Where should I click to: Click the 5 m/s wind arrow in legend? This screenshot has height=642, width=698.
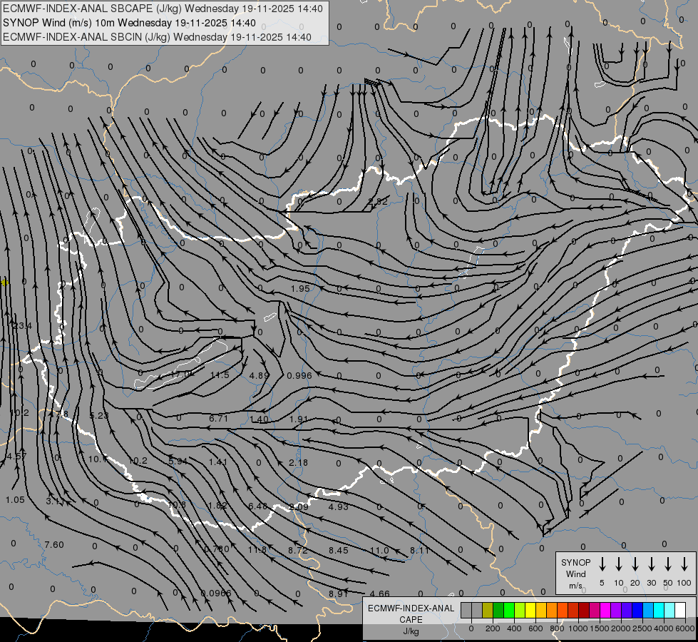pyautogui.click(x=602, y=564)
